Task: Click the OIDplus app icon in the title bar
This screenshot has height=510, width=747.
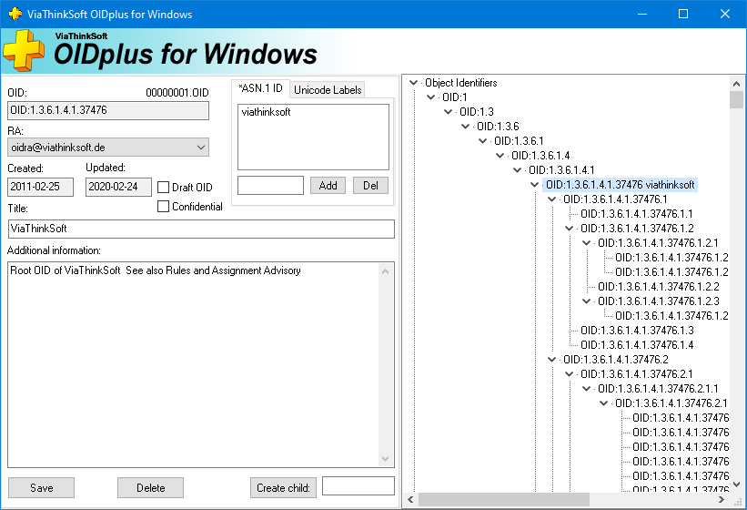Action: coord(15,14)
